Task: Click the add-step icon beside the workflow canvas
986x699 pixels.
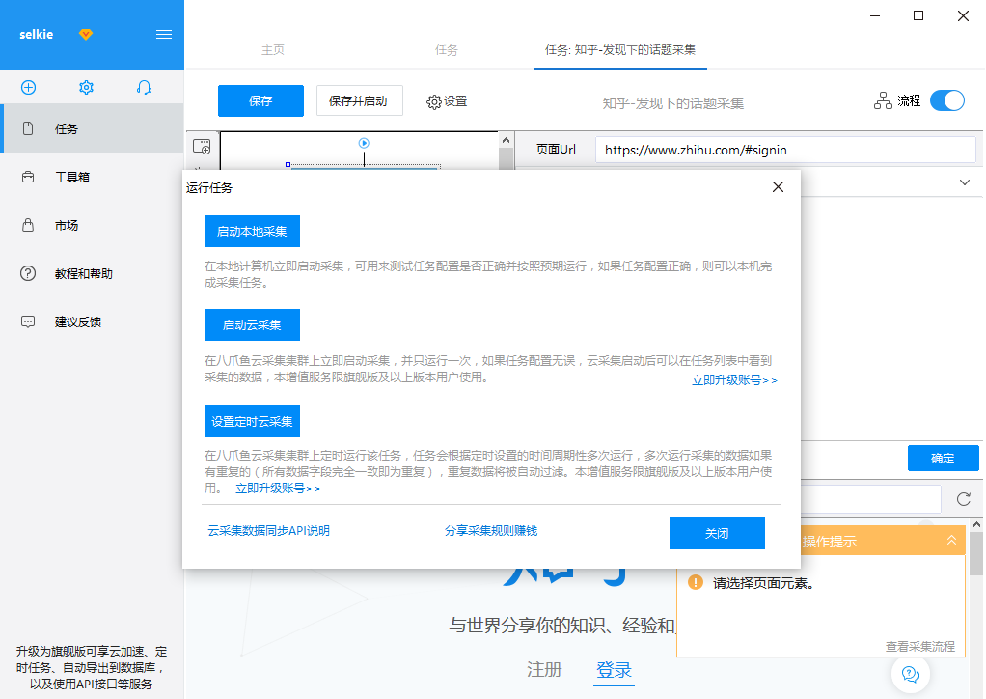Action: pos(202,147)
